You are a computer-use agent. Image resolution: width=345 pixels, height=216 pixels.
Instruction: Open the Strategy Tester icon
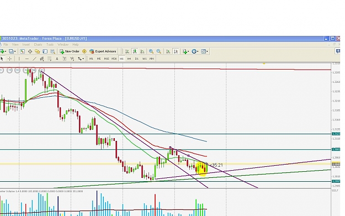pyautogui.click(x=52, y=51)
